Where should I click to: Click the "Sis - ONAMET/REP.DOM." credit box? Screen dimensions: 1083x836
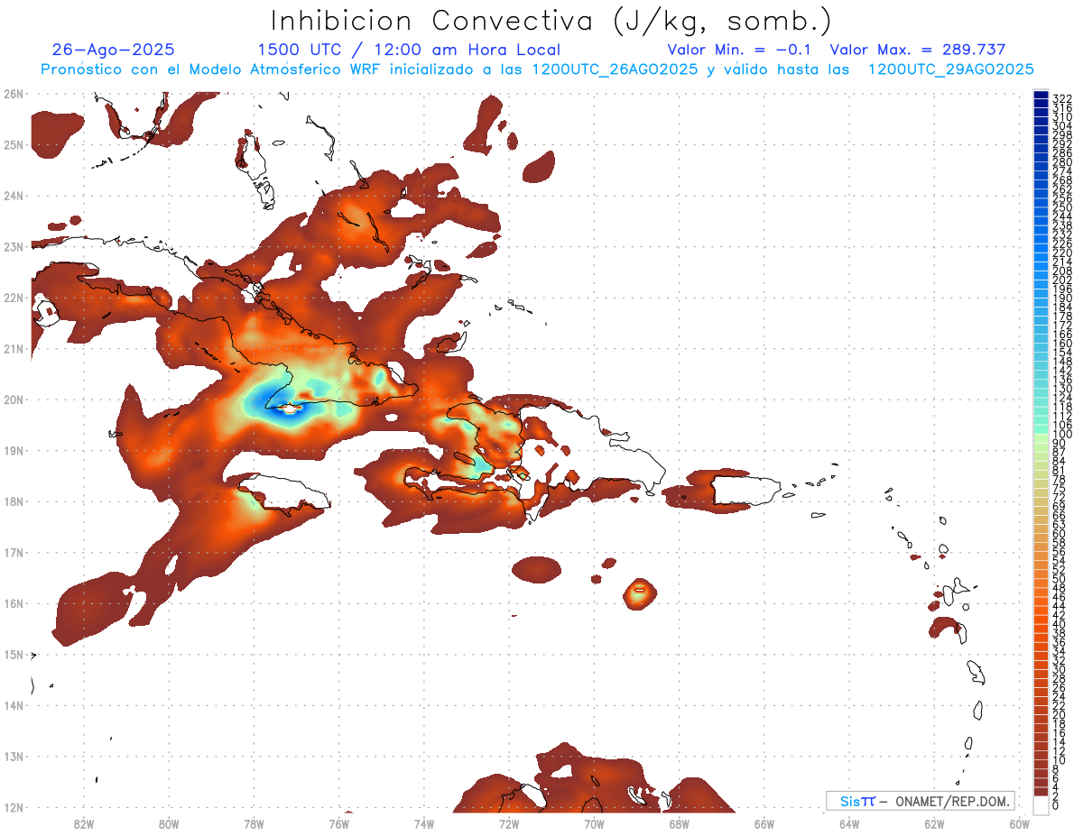click(921, 801)
